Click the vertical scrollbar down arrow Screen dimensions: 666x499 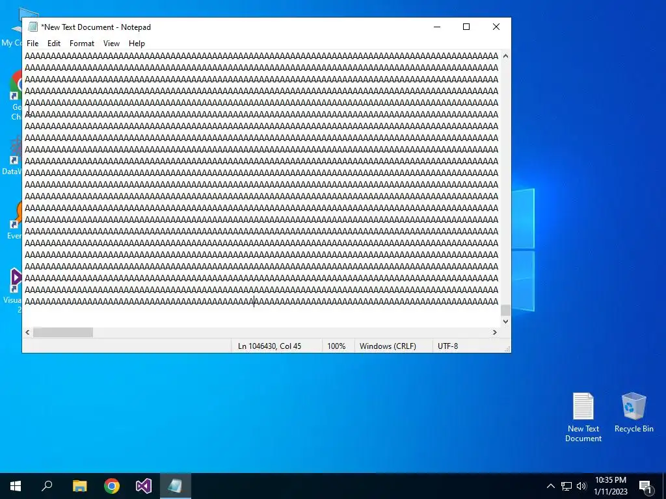pyautogui.click(x=505, y=322)
